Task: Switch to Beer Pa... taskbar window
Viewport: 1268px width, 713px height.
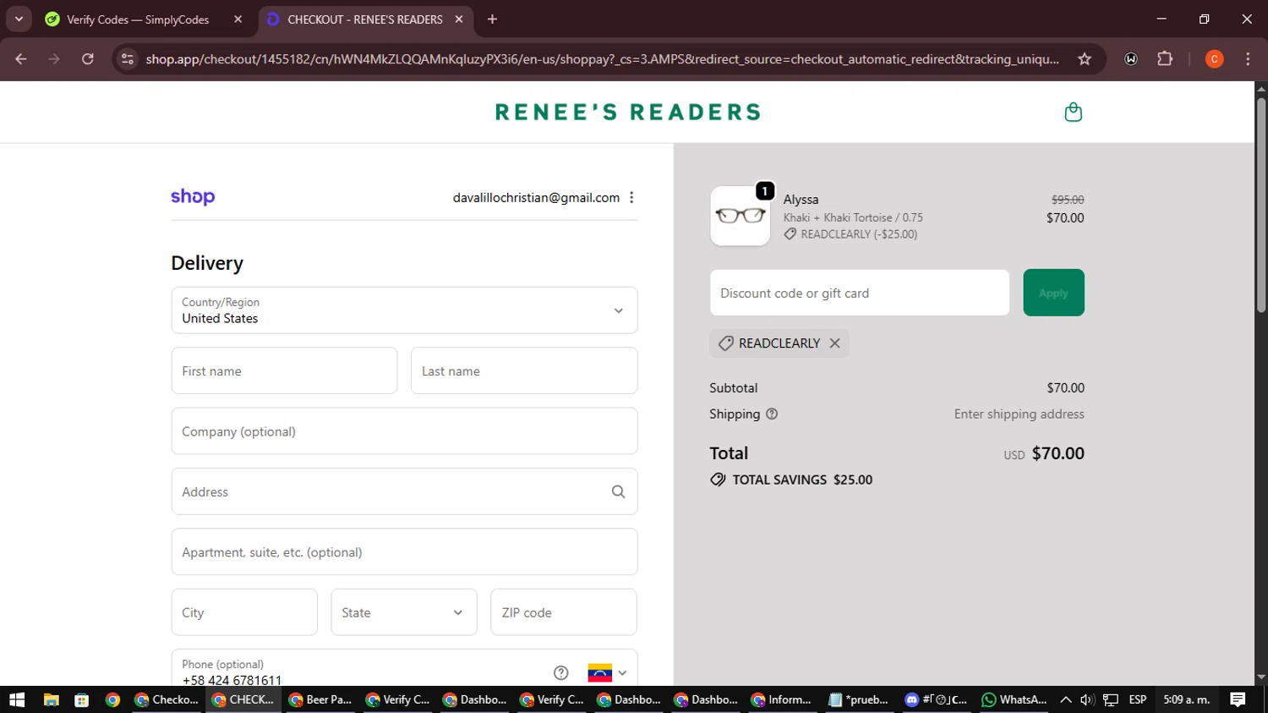Action: pos(320,699)
